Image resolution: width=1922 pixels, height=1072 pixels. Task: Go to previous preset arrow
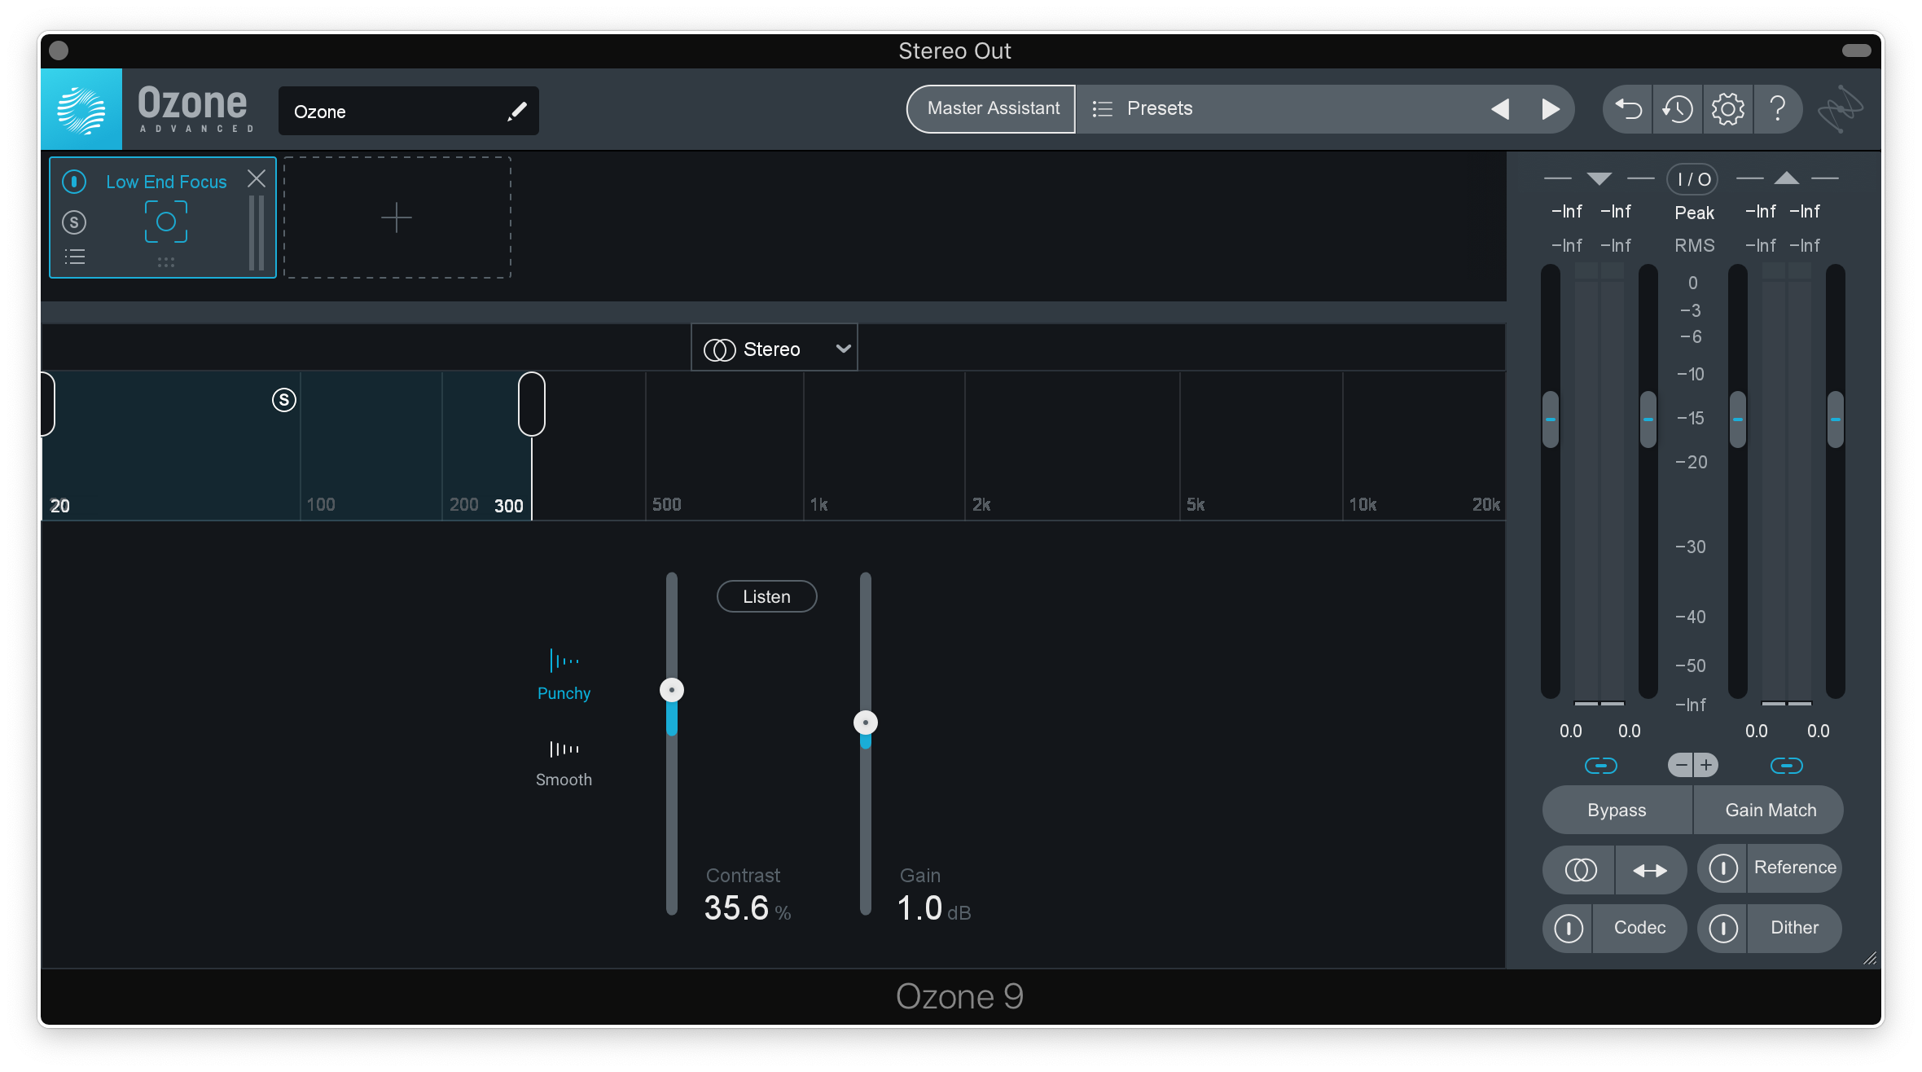point(1500,108)
